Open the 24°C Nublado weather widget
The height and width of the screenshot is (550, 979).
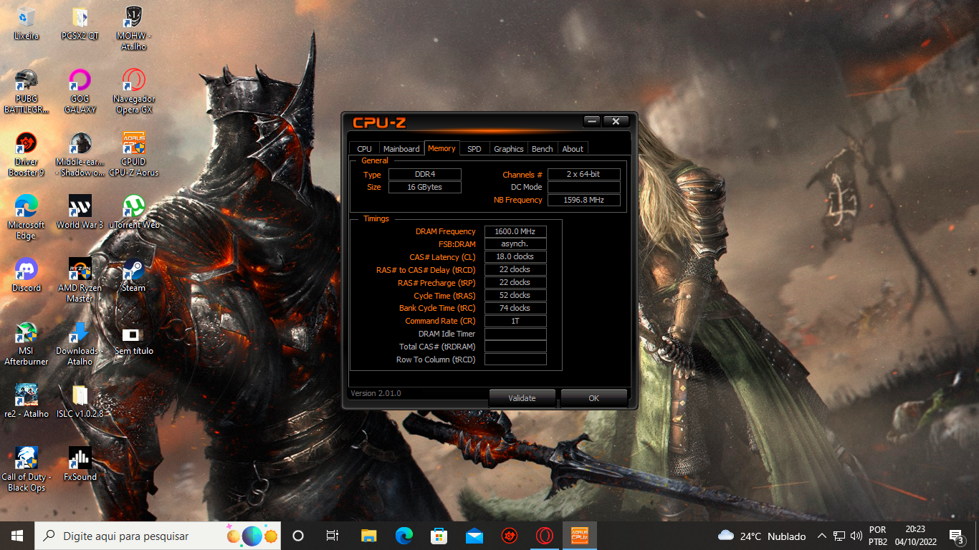pos(761,536)
